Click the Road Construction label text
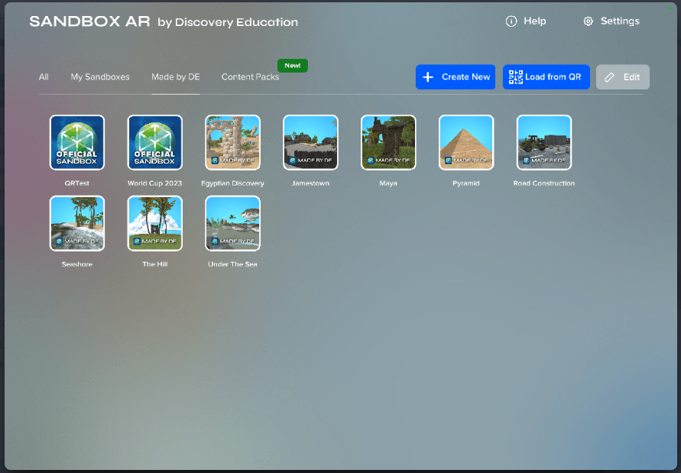This screenshot has height=473, width=681. tap(543, 183)
